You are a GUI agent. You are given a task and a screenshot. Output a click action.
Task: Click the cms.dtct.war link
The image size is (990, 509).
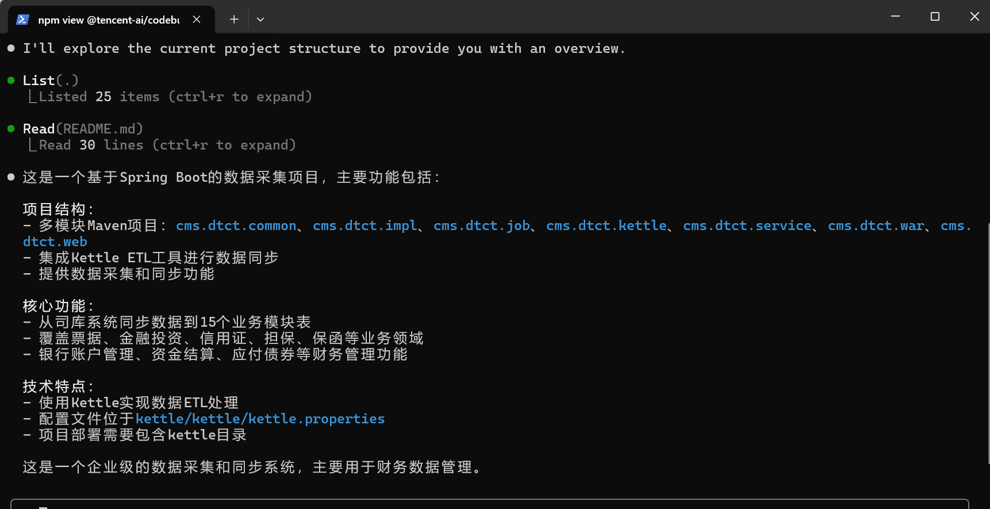pyautogui.click(x=876, y=225)
